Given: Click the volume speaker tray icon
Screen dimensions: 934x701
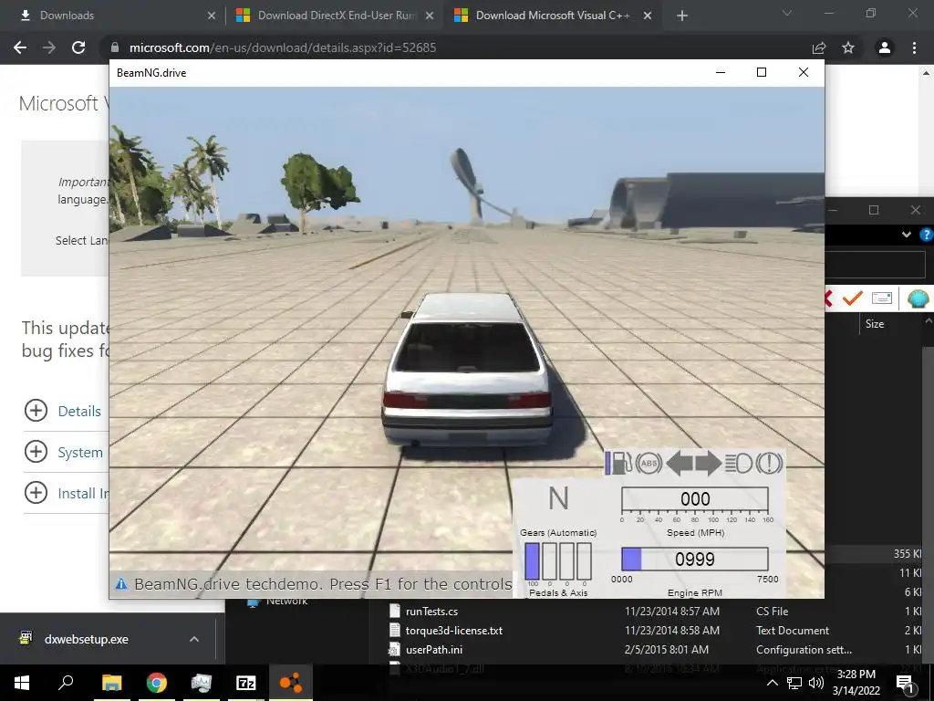Looking at the screenshot, I should (x=816, y=683).
